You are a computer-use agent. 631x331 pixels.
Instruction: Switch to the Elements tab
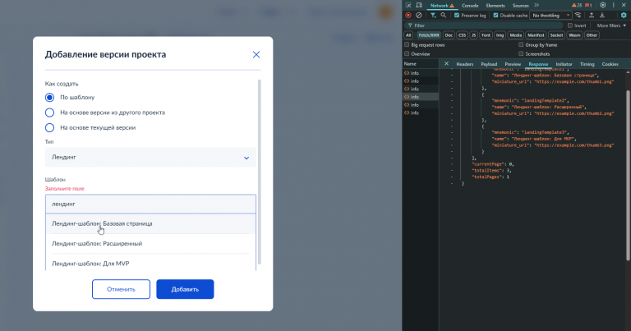(x=495, y=6)
